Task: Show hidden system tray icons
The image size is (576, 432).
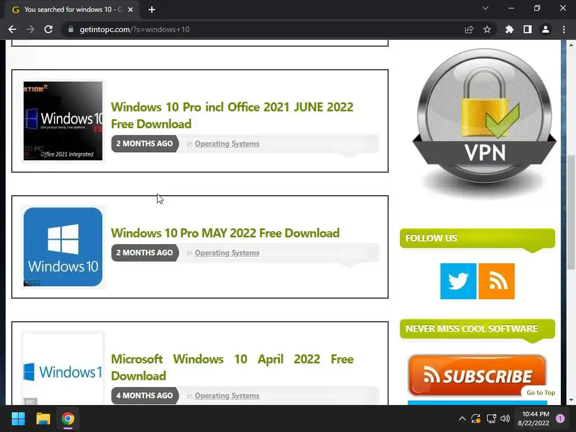Action: tap(462, 418)
